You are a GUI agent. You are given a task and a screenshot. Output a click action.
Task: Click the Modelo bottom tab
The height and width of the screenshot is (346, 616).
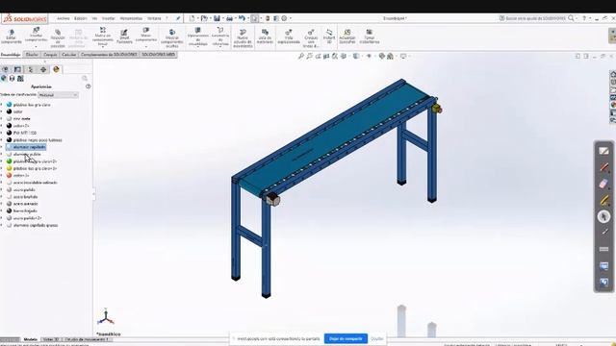(30, 339)
